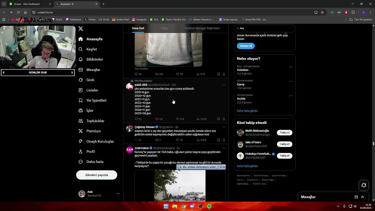The height and width of the screenshot is (211, 375).
Task: Open Listeler page
Action: point(88,90)
